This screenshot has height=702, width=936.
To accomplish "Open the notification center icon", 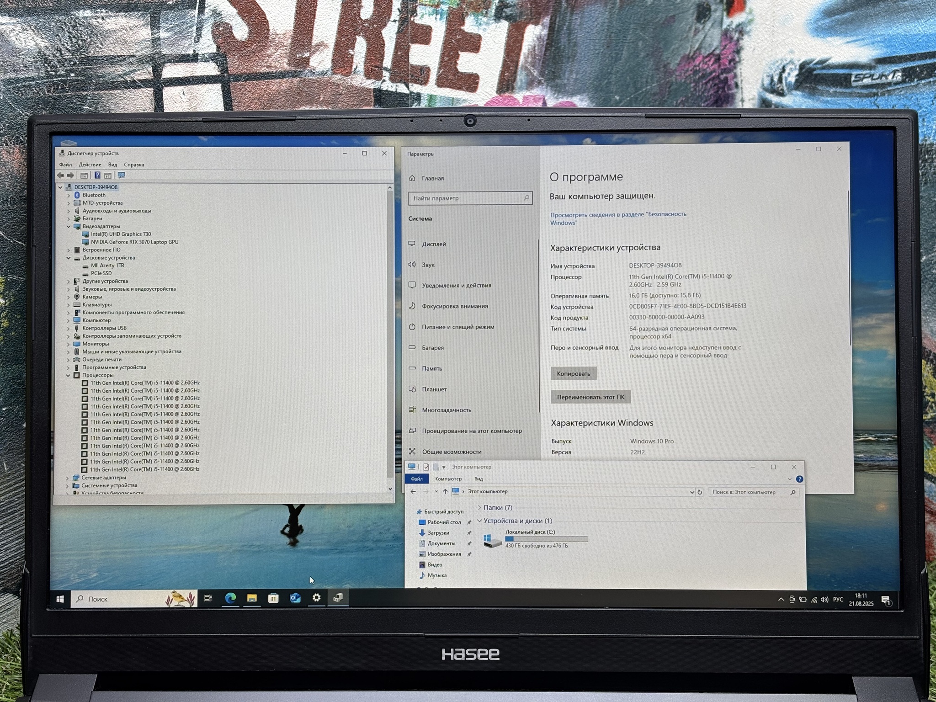I will click(886, 601).
